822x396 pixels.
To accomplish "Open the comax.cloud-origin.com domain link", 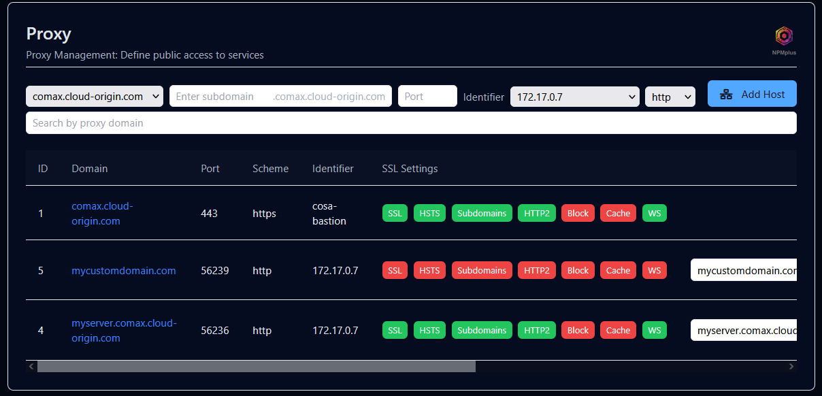I will pyautogui.click(x=102, y=213).
